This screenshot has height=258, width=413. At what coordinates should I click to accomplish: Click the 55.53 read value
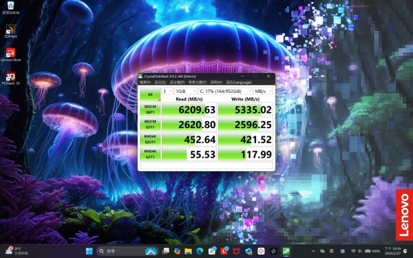tap(189, 154)
